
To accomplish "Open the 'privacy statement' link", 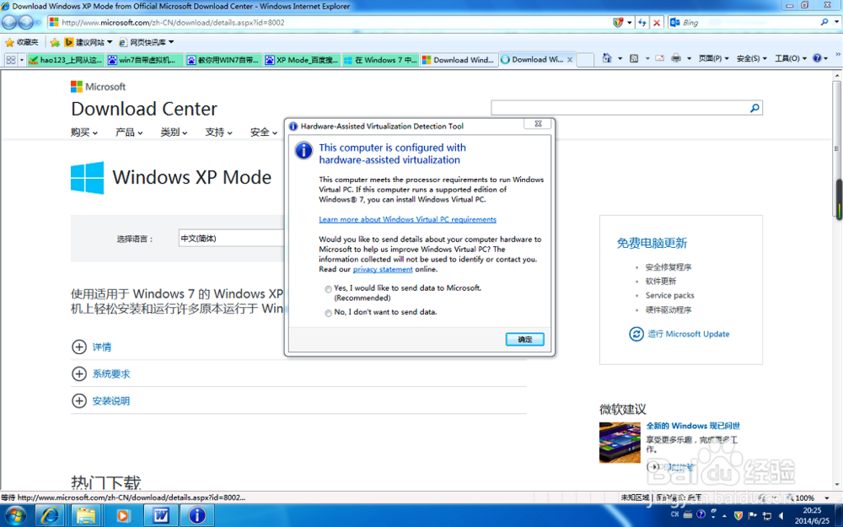I will point(383,270).
